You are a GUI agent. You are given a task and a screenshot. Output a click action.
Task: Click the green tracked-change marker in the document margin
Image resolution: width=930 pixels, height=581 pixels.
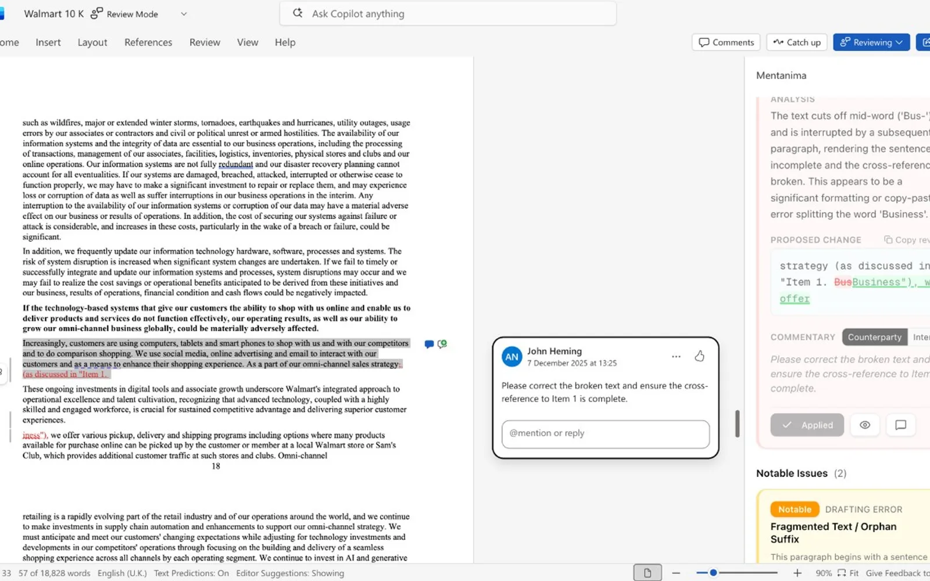tap(442, 344)
